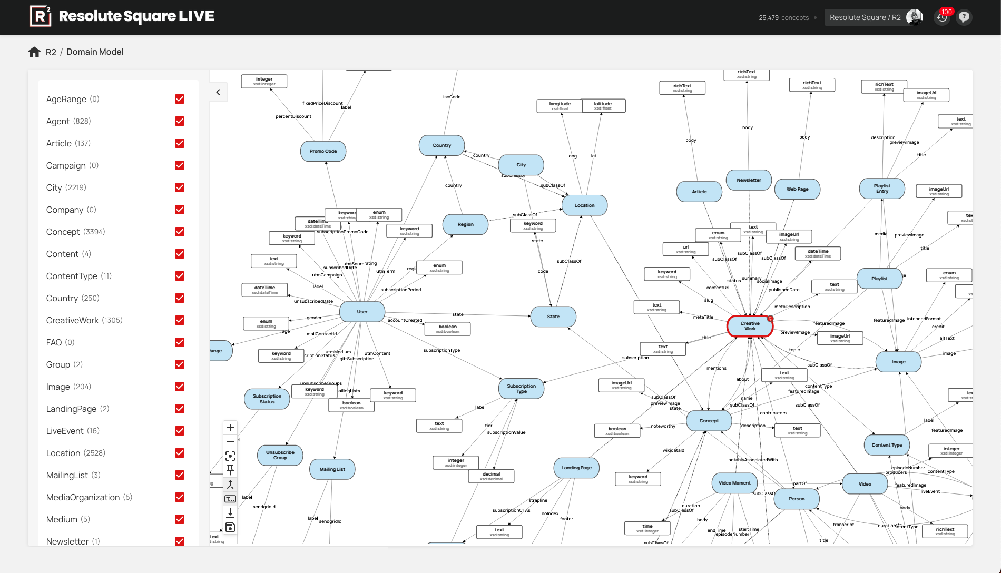Toggle the Country checkbox

pyautogui.click(x=180, y=298)
